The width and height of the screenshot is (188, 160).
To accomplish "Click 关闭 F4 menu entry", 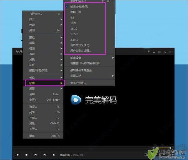I will 43,30.
